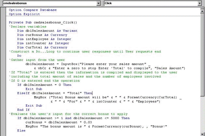Click the split bar above the scrollbar

(201, 9)
